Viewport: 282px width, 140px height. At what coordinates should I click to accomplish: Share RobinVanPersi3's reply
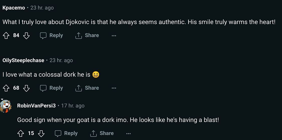click(x=102, y=133)
